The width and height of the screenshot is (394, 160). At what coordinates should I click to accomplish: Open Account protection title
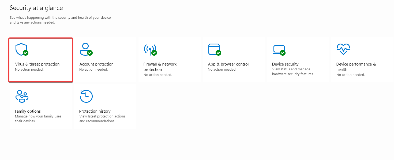coord(96,64)
